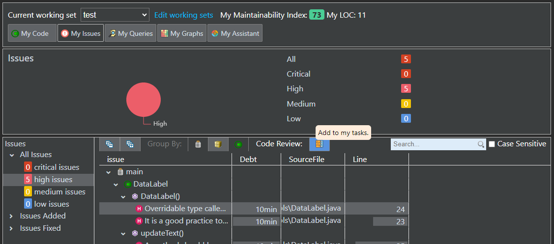Click the red High severity icon on 'Overridable type' issue
This screenshot has width=554, height=244.
pyautogui.click(x=139, y=209)
